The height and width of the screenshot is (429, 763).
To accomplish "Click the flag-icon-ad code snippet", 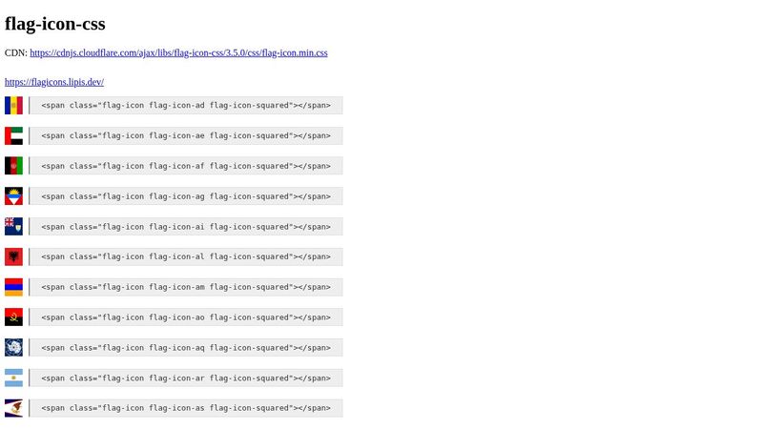I will (186, 106).
